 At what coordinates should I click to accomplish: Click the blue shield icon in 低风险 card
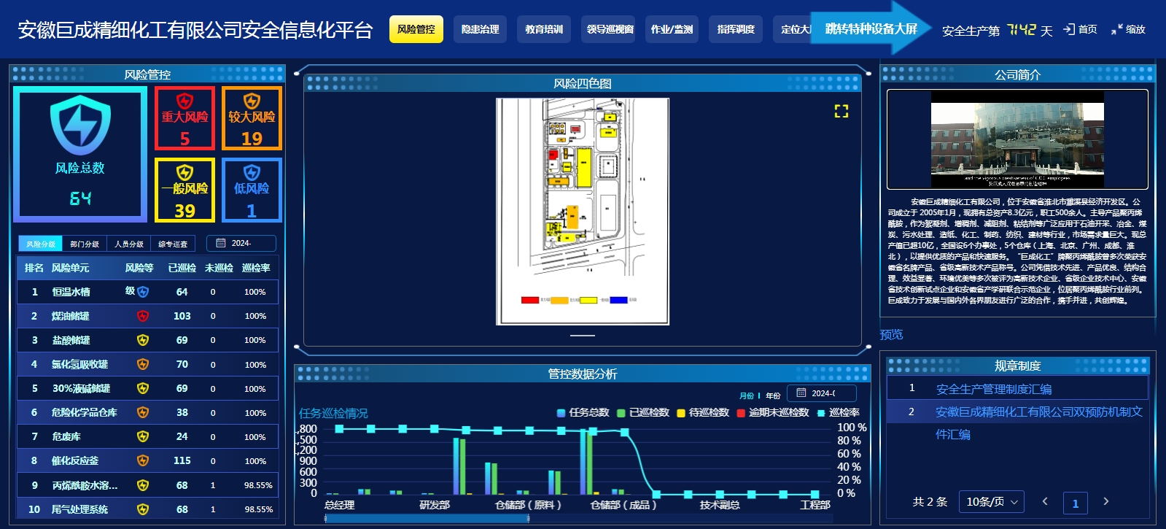[x=252, y=172]
